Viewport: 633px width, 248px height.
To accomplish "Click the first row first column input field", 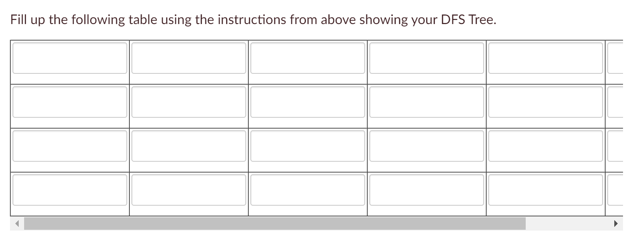I will coord(69,58).
